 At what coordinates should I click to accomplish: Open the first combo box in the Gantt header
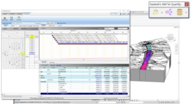[109, 28]
